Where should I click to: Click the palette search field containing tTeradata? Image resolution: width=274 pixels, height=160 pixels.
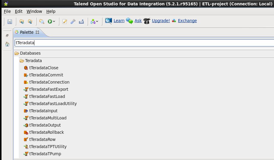[144, 43]
